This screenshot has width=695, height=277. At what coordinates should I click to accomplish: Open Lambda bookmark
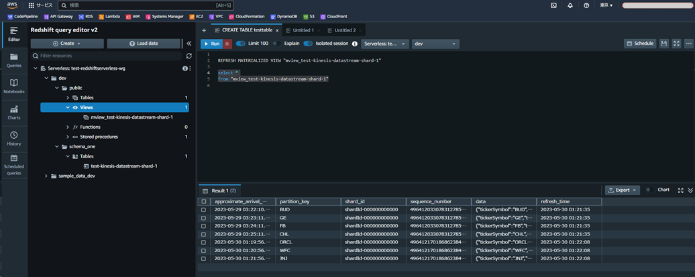(109, 16)
